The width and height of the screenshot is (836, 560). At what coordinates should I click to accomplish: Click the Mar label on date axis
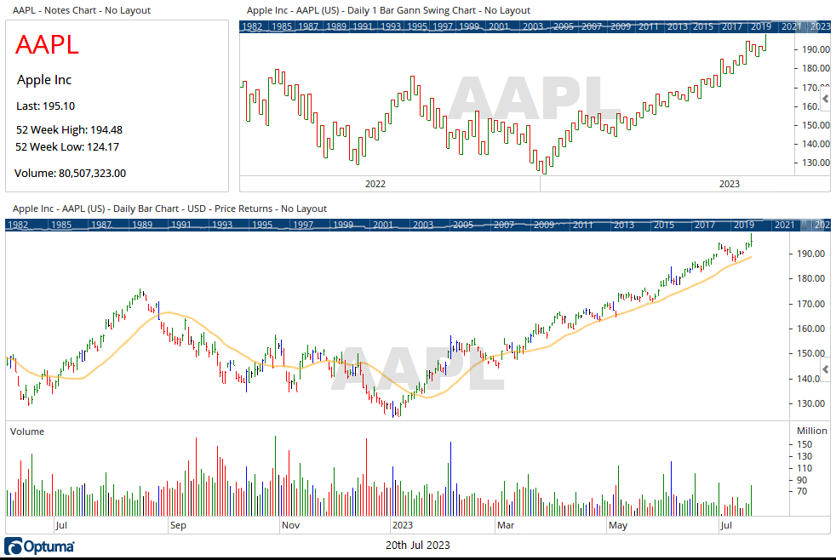[506, 525]
